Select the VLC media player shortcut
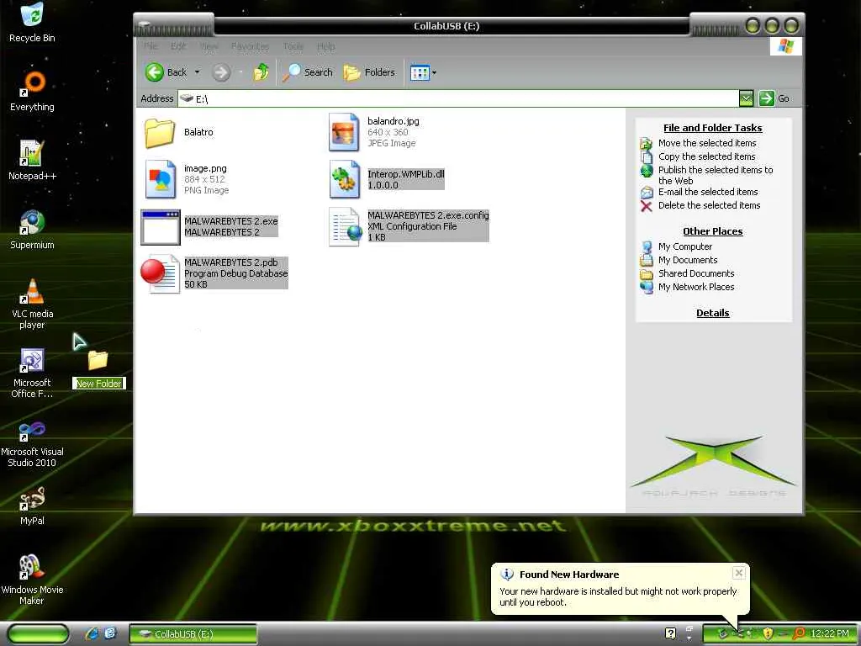This screenshot has height=646, width=861. pos(32,304)
